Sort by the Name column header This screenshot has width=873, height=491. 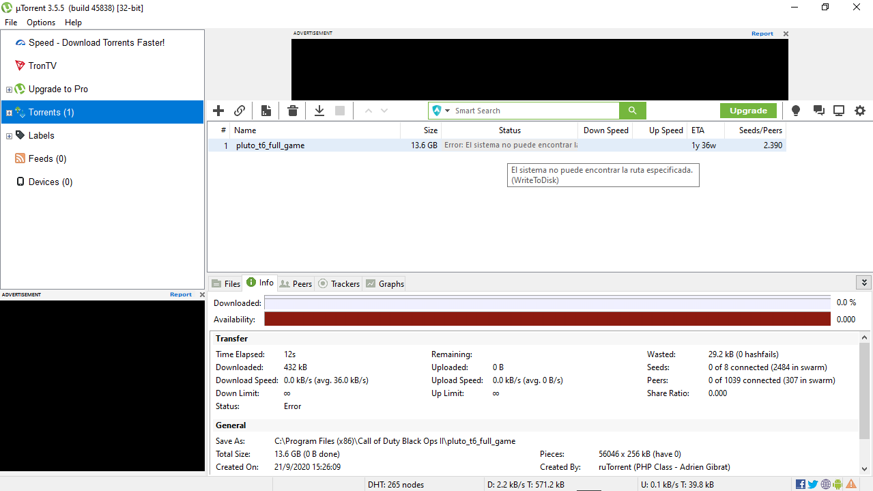[315, 130]
